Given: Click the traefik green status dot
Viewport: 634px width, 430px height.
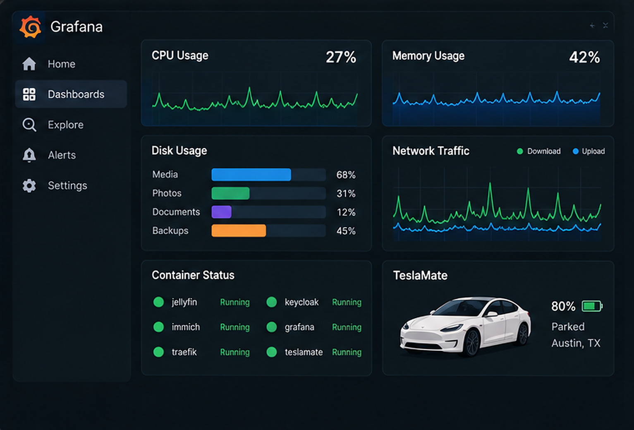Looking at the screenshot, I should point(158,352).
